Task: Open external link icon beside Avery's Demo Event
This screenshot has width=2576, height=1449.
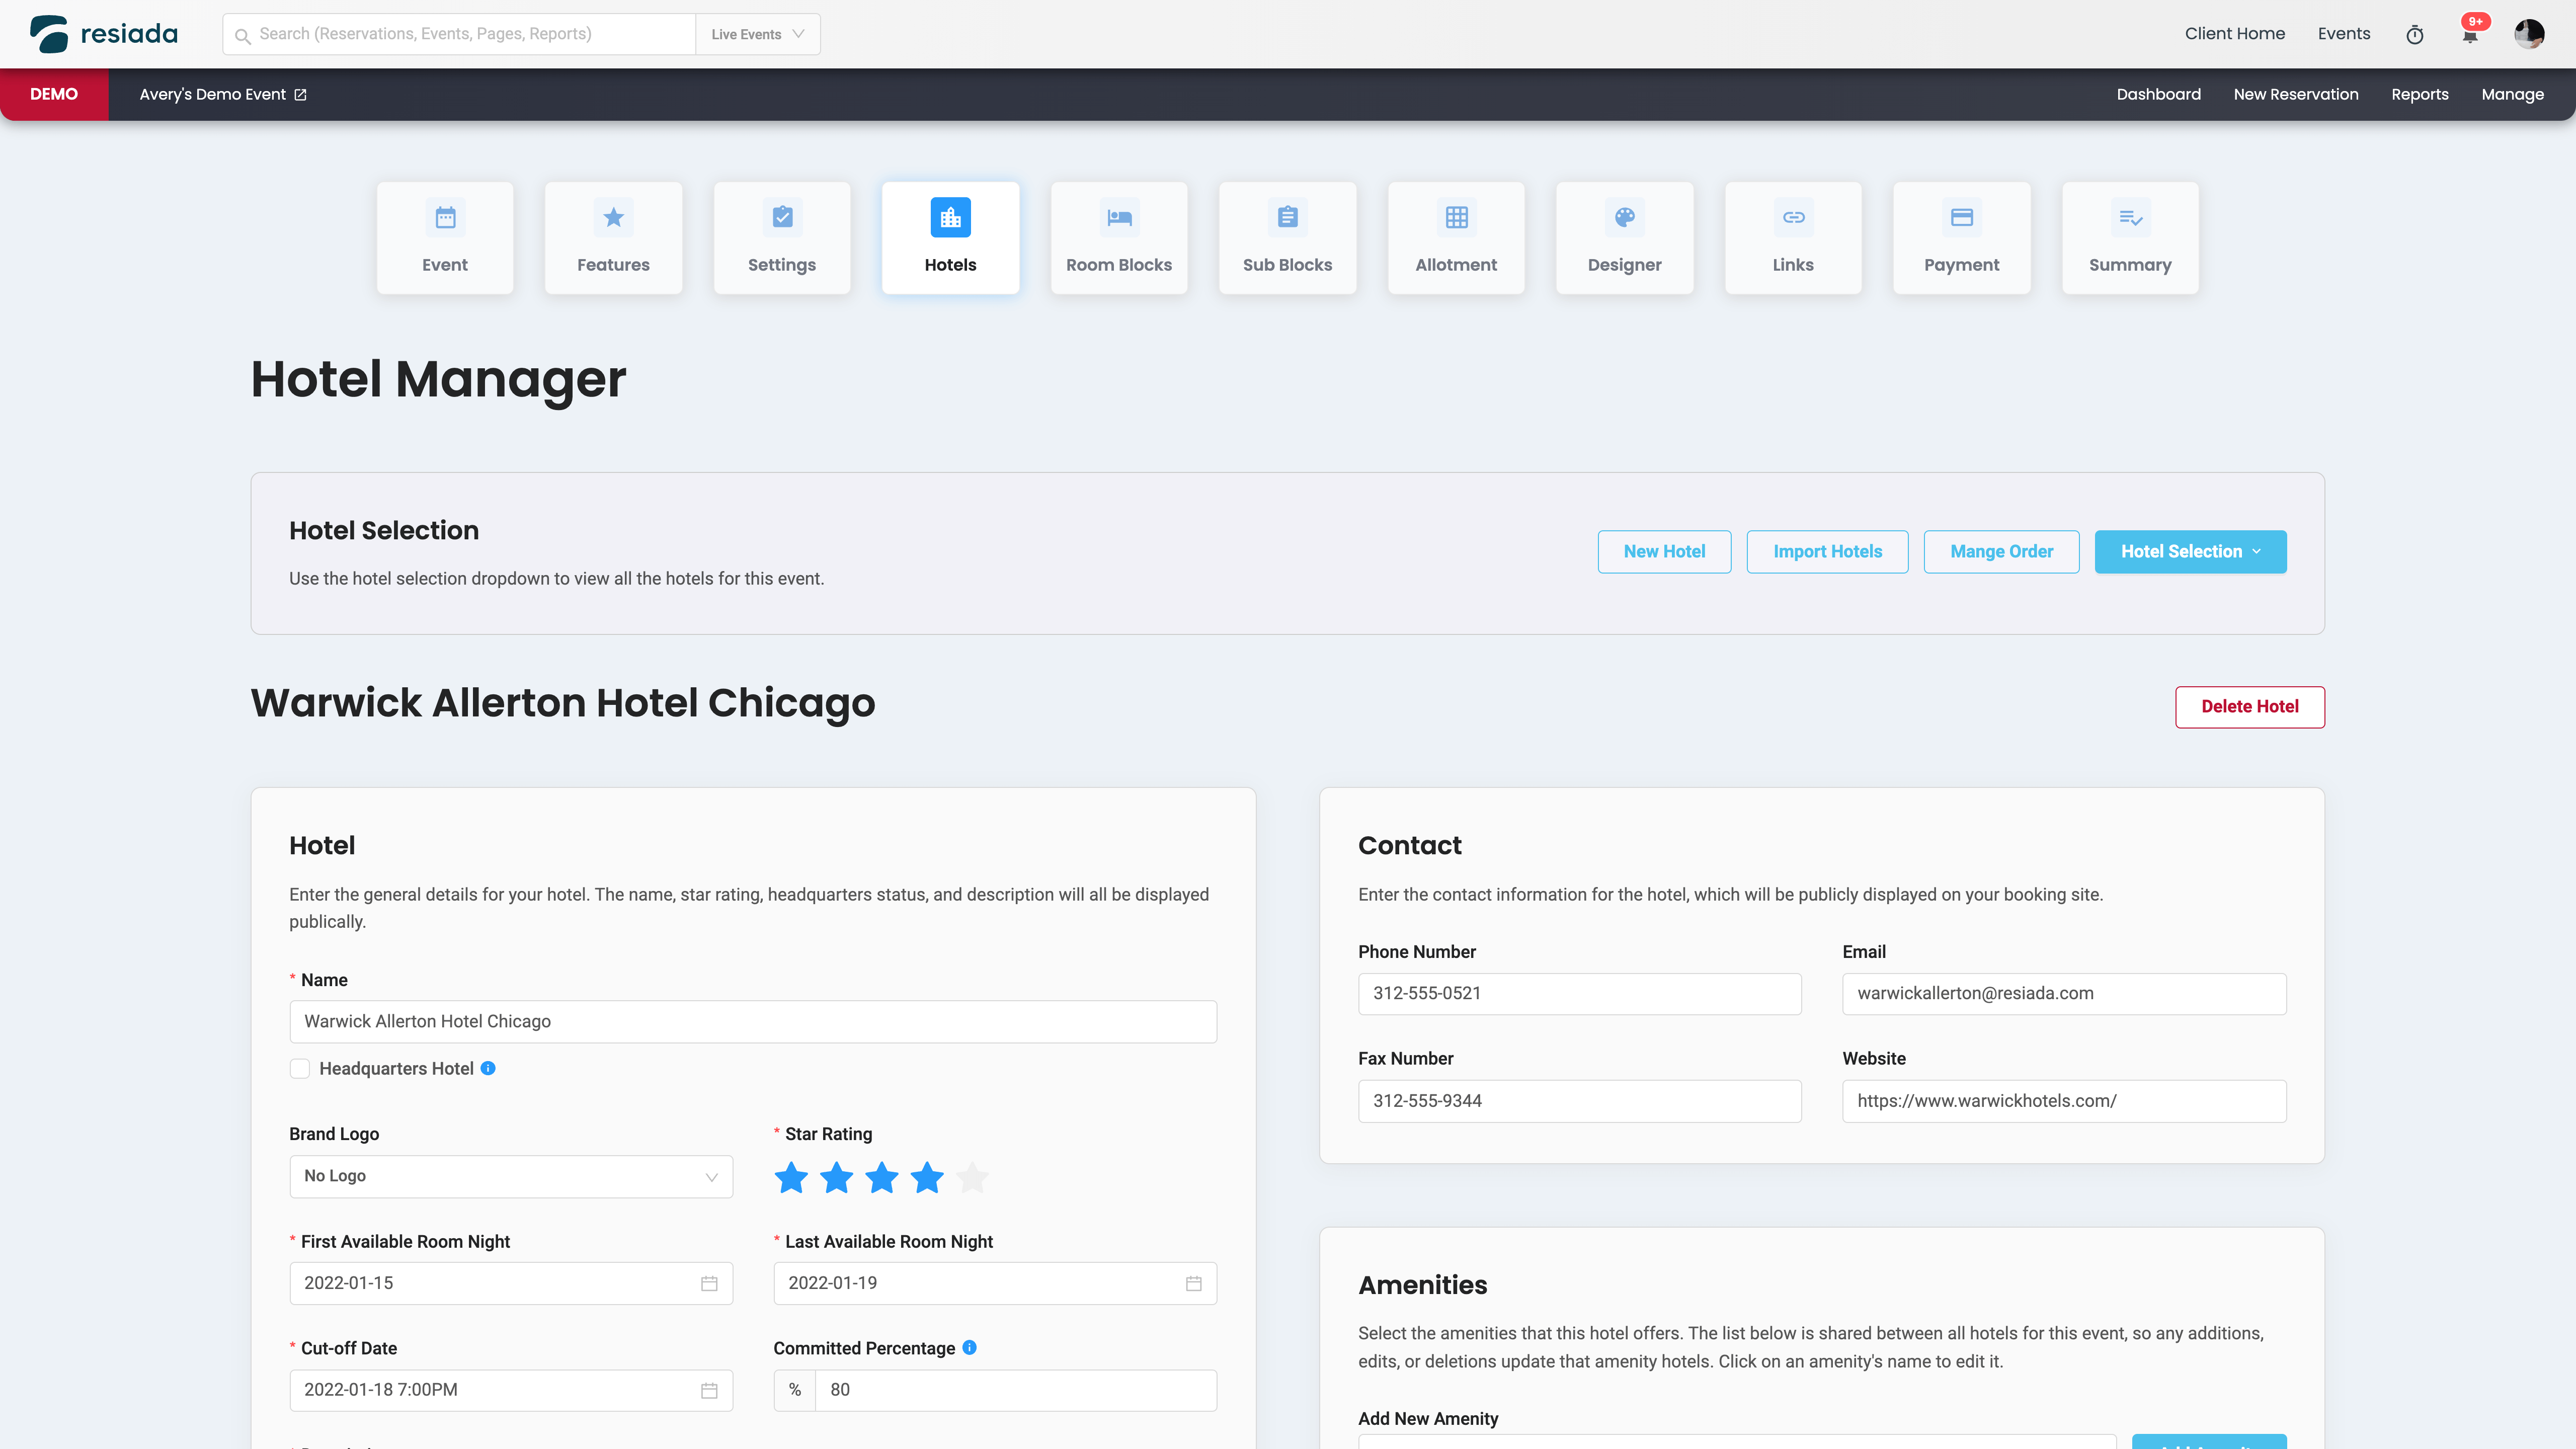Action: pos(300,95)
